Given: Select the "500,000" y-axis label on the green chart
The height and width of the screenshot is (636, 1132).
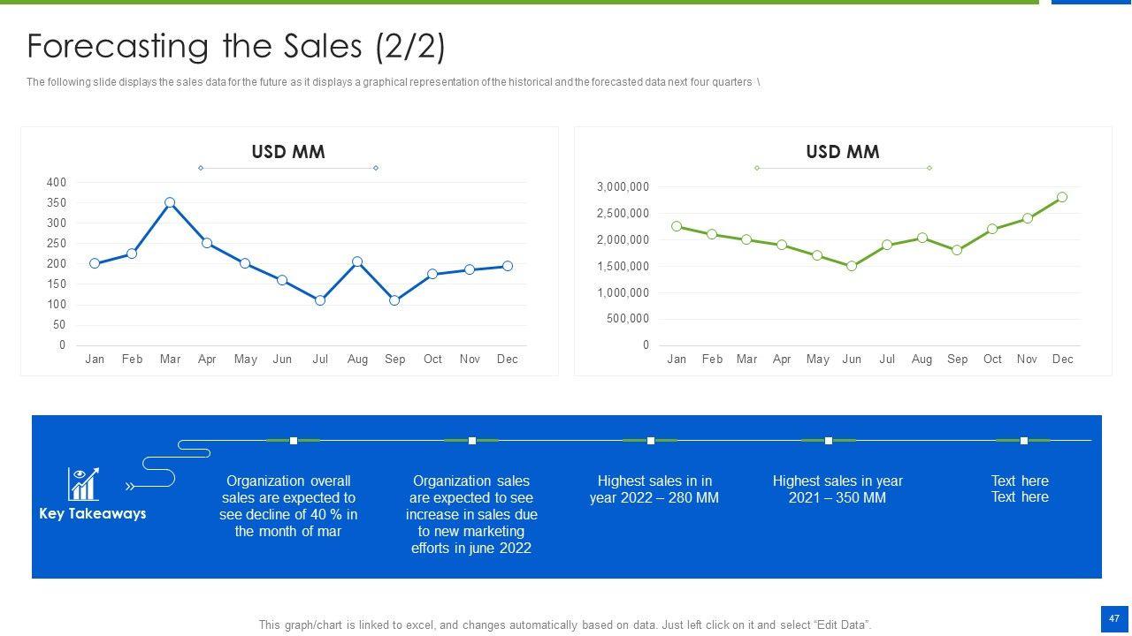Looking at the screenshot, I should 628,319.
